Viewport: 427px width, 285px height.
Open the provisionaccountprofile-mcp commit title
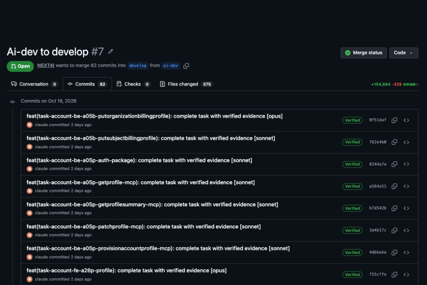(x=158, y=249)
